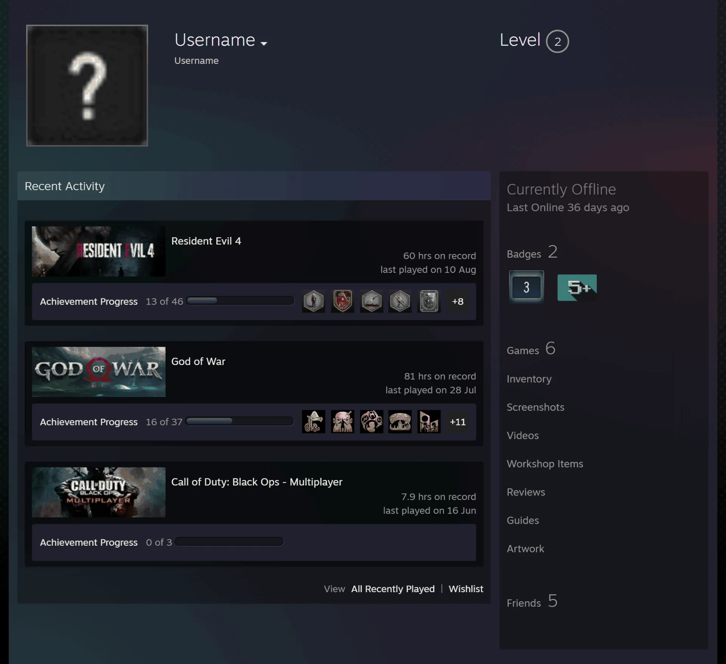Click the Level text in profile header
Screen dimensions: 726x664
520,40
